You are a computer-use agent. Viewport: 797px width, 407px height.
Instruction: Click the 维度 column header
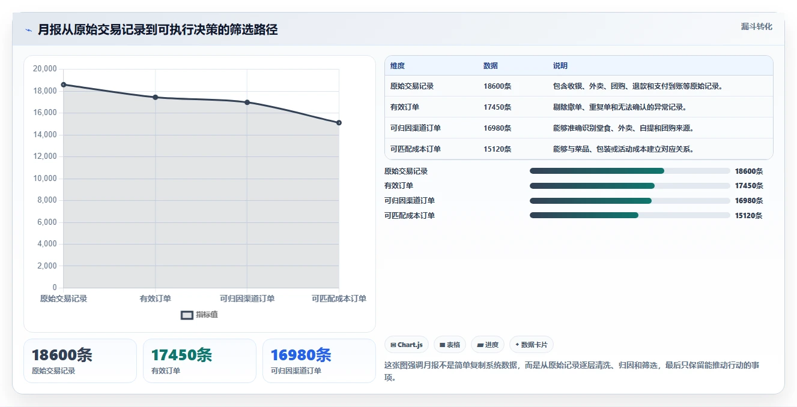(398, 66)
